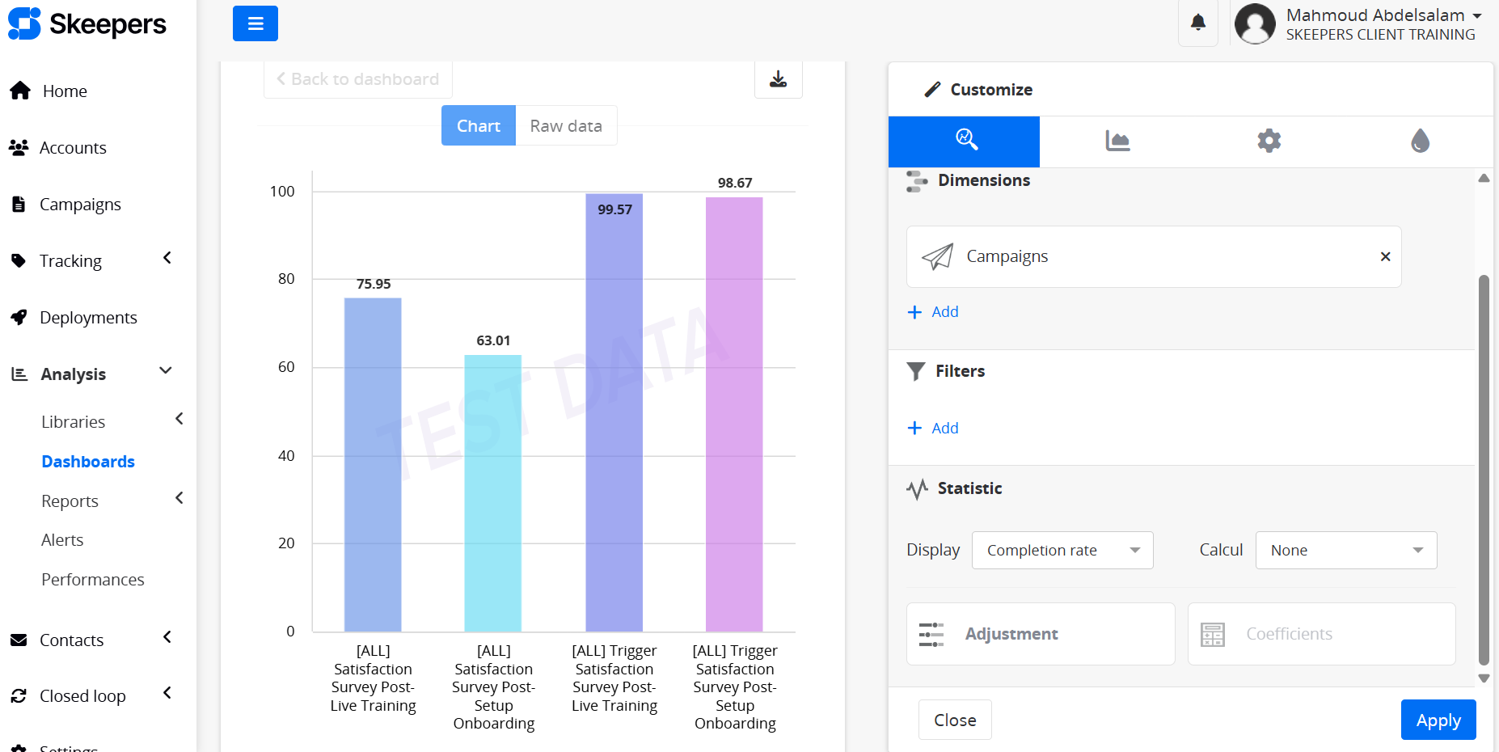Screen dimensions: 1499x752
Task: Select the data search tab icon
Action: point(965,141)
